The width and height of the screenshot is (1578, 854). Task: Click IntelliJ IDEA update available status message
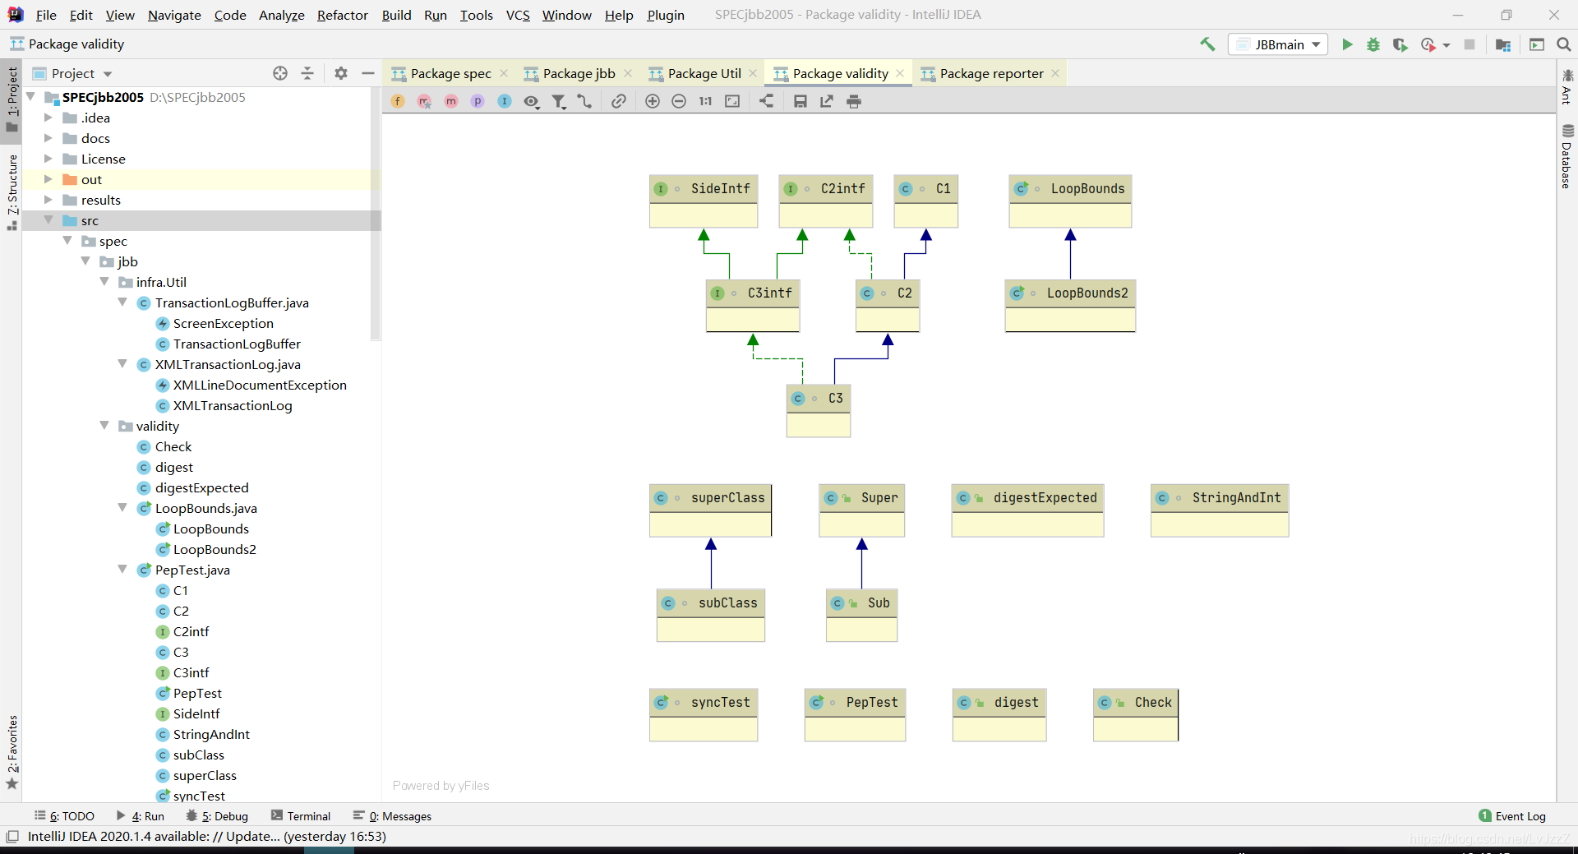[206, 837]
